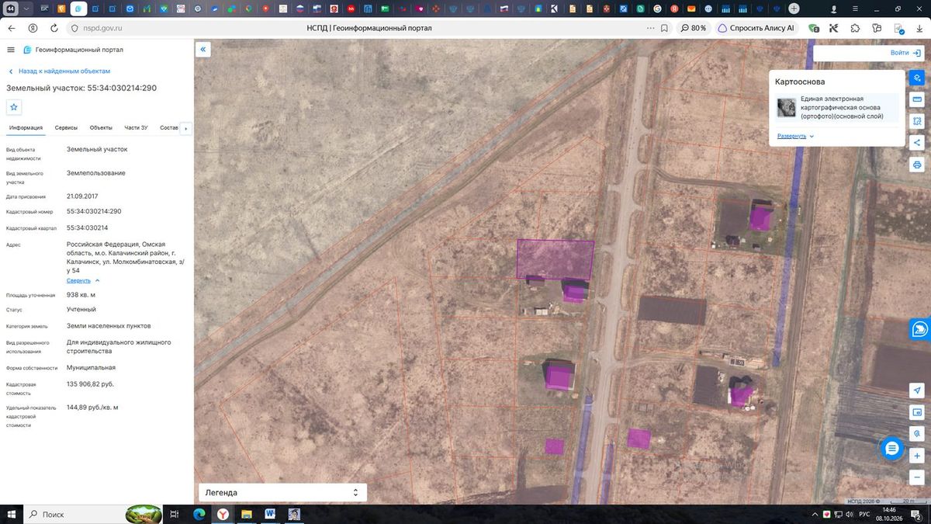Center map on my location arrow
This screenshot has width=931, height=524.
point(917,390)
